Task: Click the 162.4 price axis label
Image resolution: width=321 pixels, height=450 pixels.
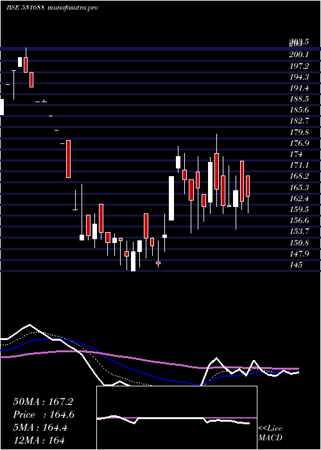Action: (x=299, y=198)
